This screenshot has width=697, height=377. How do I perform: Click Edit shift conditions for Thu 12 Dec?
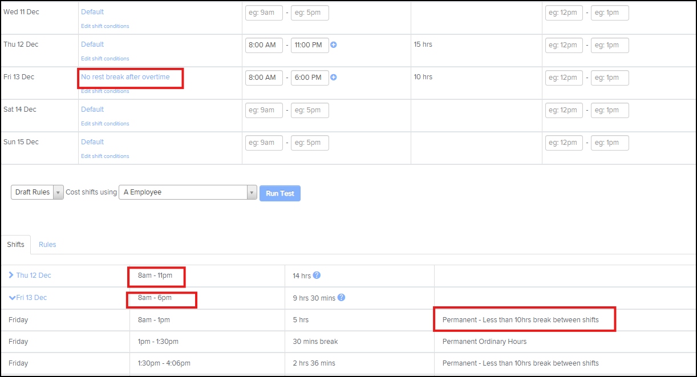pyautogui.click(x=105, y=59)
